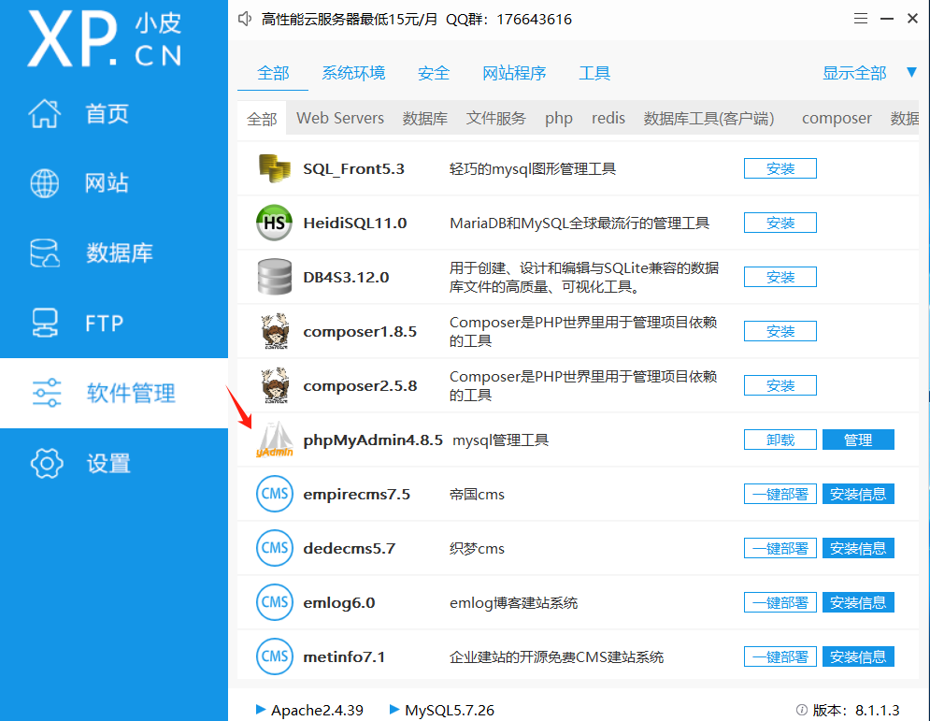
Task: Install SQL_Front5.3 with 安装 button
Action: (780, 168)
